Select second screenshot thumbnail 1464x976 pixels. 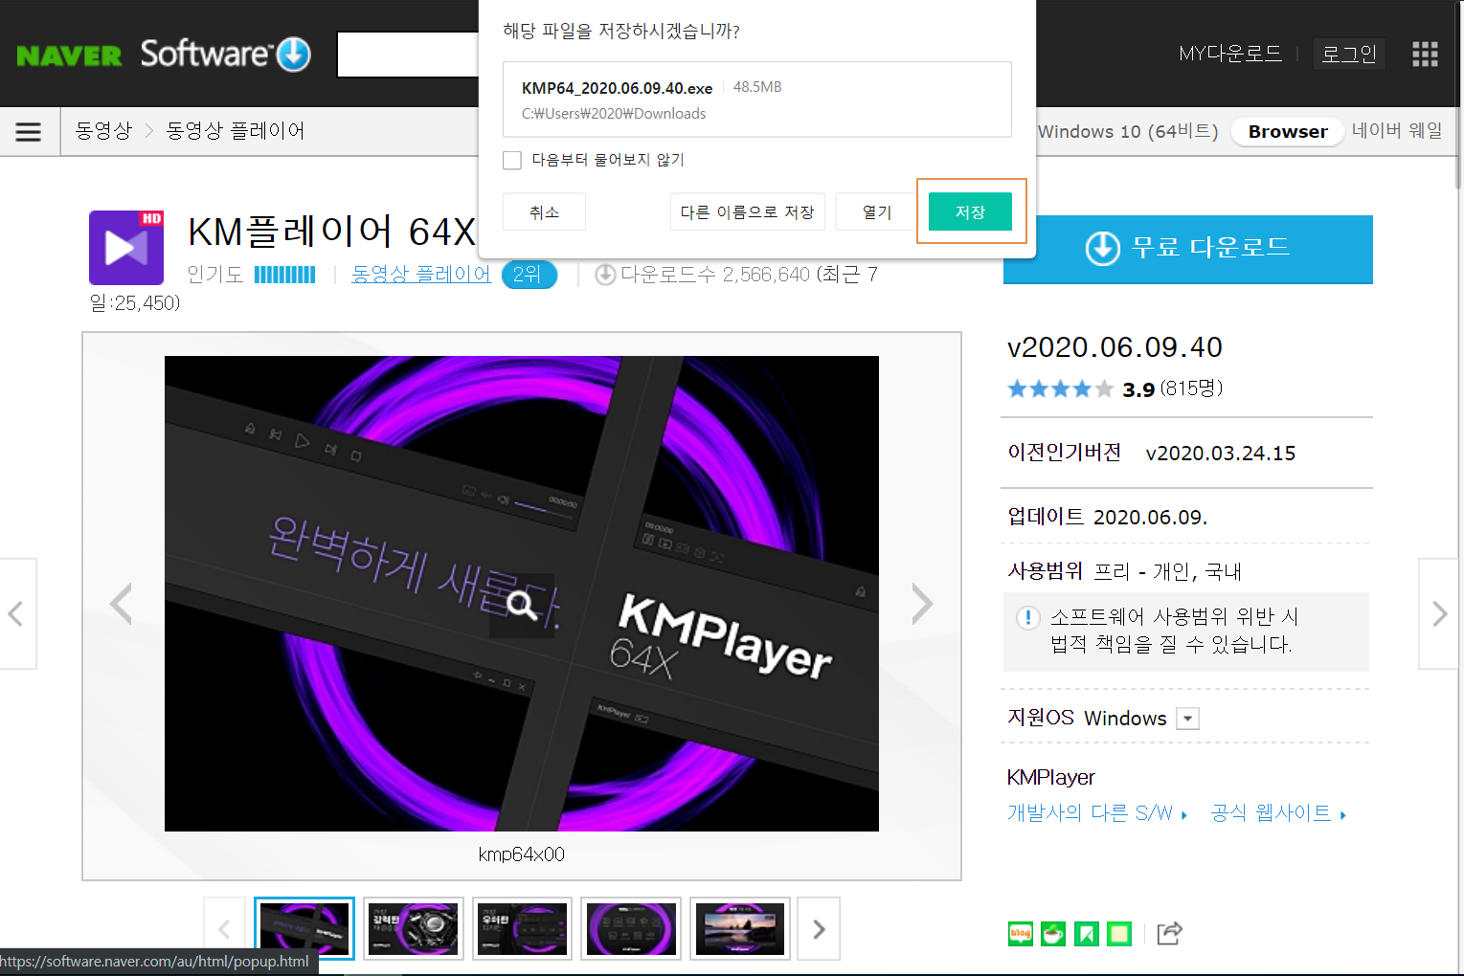click(x=413, y=928)
